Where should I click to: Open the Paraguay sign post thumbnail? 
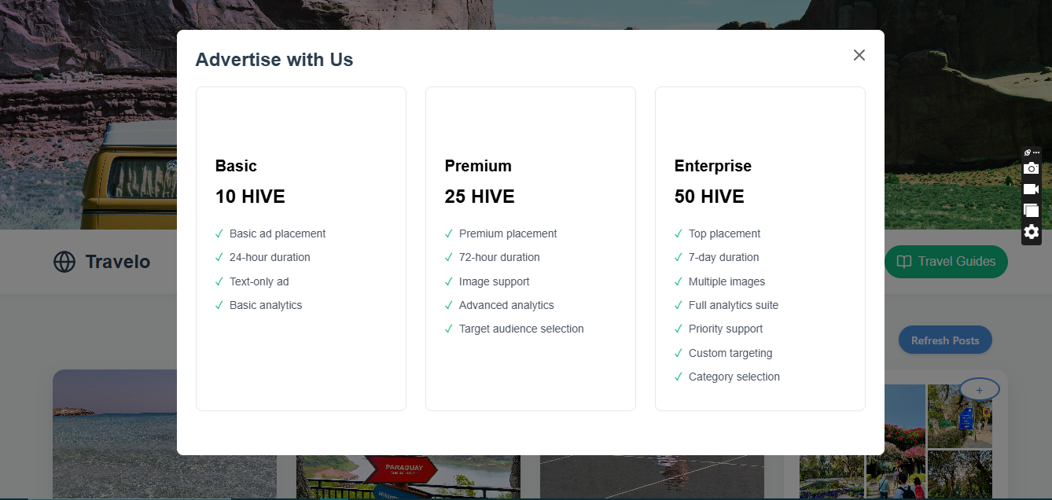(x=408, y=476)
